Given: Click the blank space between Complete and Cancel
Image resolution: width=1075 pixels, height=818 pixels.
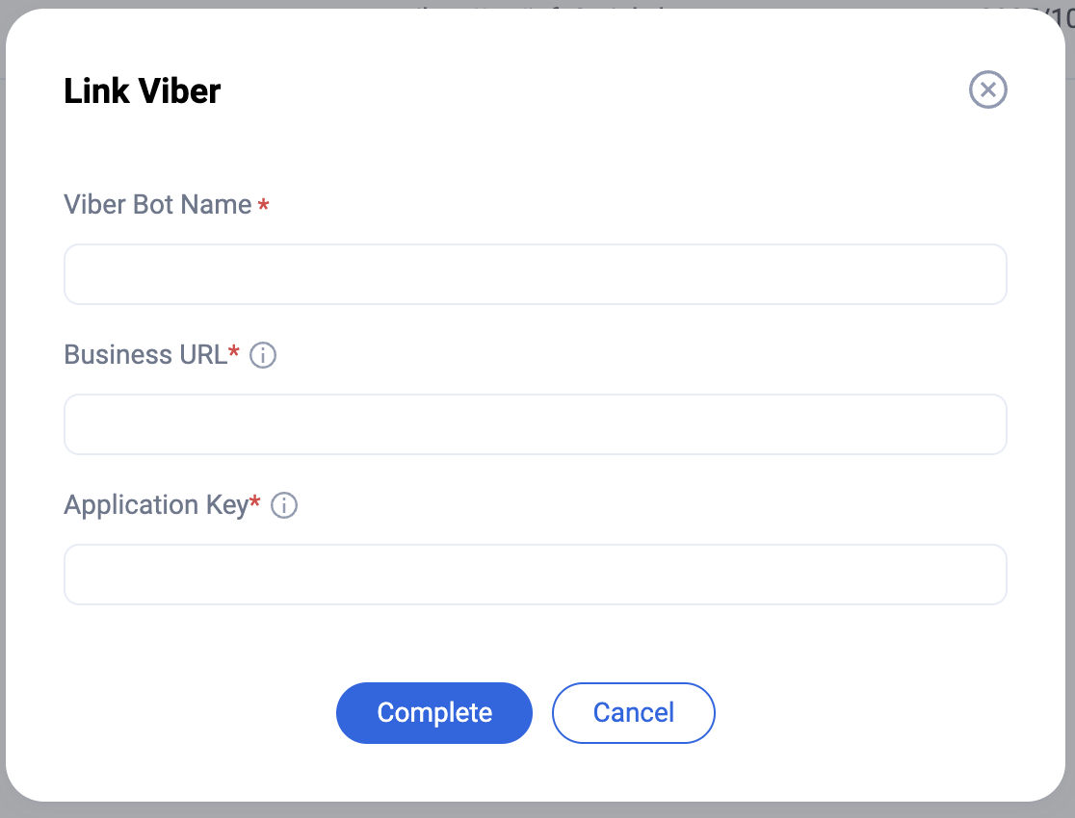Looking at the screenshot, I should click(x=542, y=713).
